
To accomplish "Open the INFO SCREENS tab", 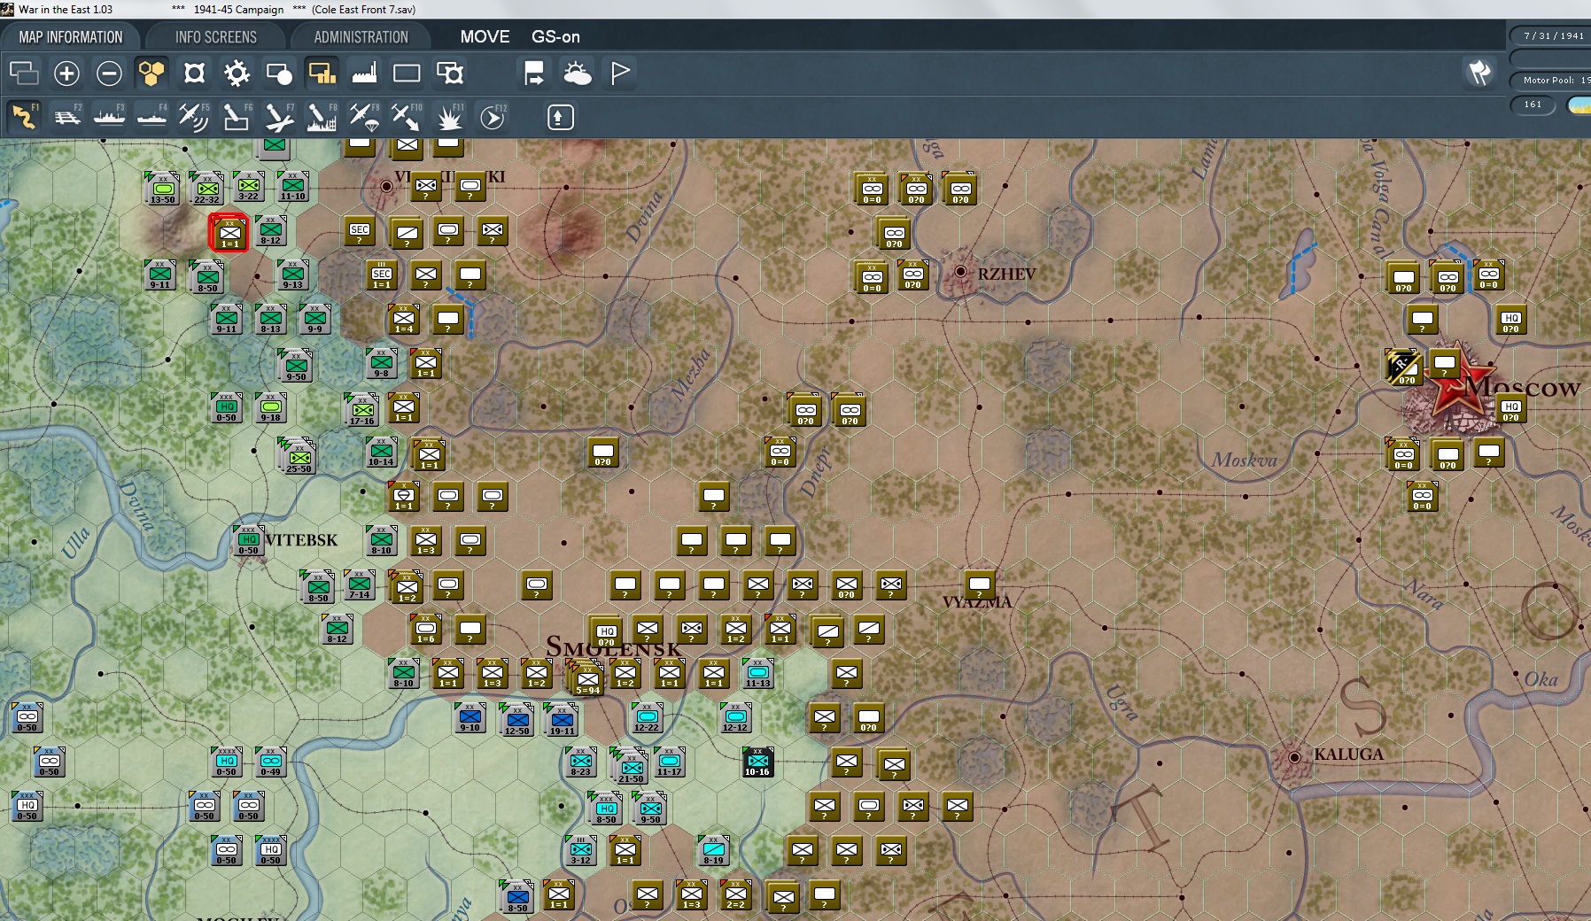I will tap(215, 37).
